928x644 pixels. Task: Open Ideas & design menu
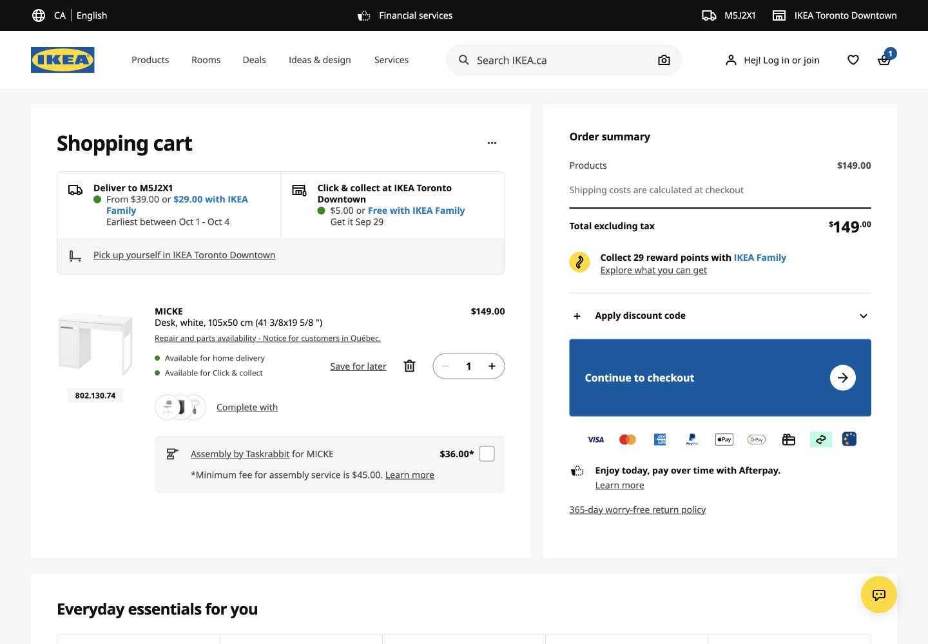tap(320, 60)
